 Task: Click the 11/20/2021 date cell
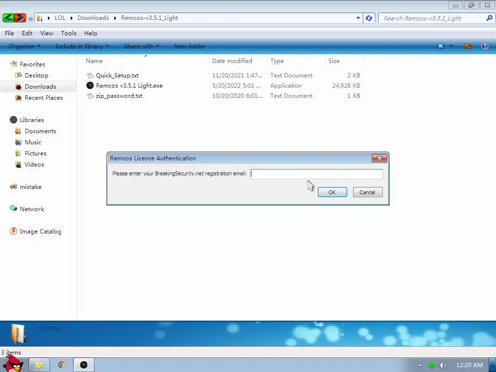[x=237, y=75]
